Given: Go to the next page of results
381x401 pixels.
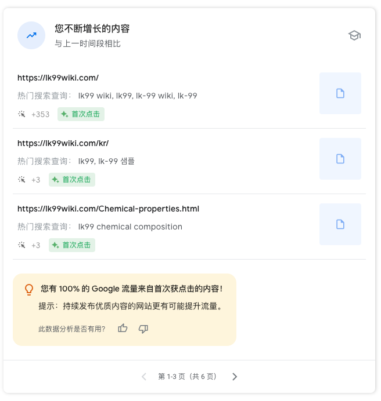Looking at the screenshot, I should [235, 377].
